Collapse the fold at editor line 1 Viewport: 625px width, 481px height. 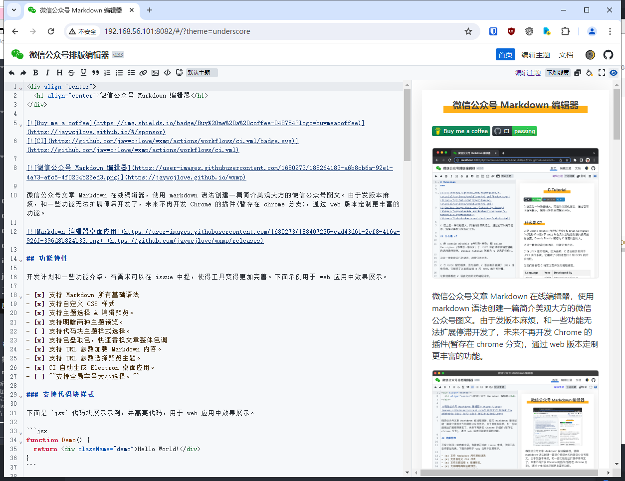click(x=21, y=88)
